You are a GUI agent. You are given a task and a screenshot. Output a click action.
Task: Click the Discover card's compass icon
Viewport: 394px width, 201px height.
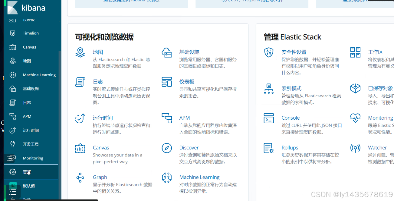[x=167, y=148]
